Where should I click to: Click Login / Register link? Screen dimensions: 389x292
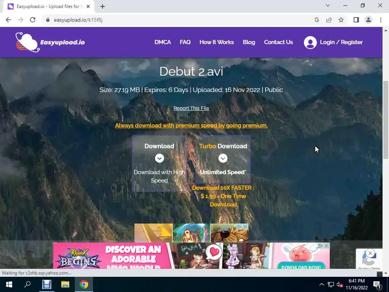(x=341, y=42)
